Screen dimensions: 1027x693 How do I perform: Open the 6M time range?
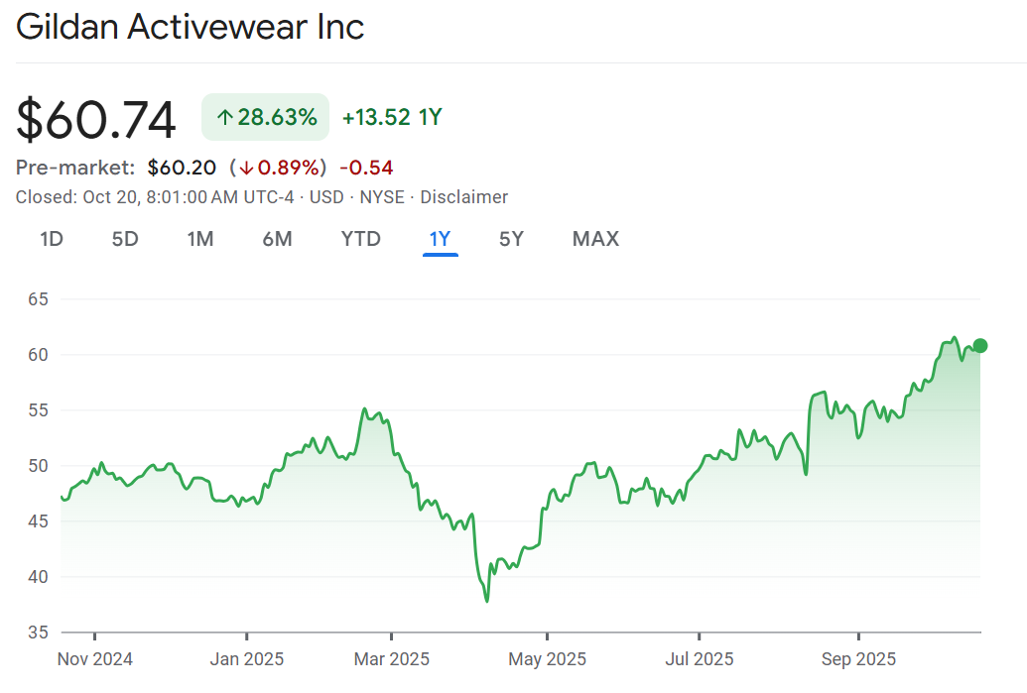(x=277, y=239)
